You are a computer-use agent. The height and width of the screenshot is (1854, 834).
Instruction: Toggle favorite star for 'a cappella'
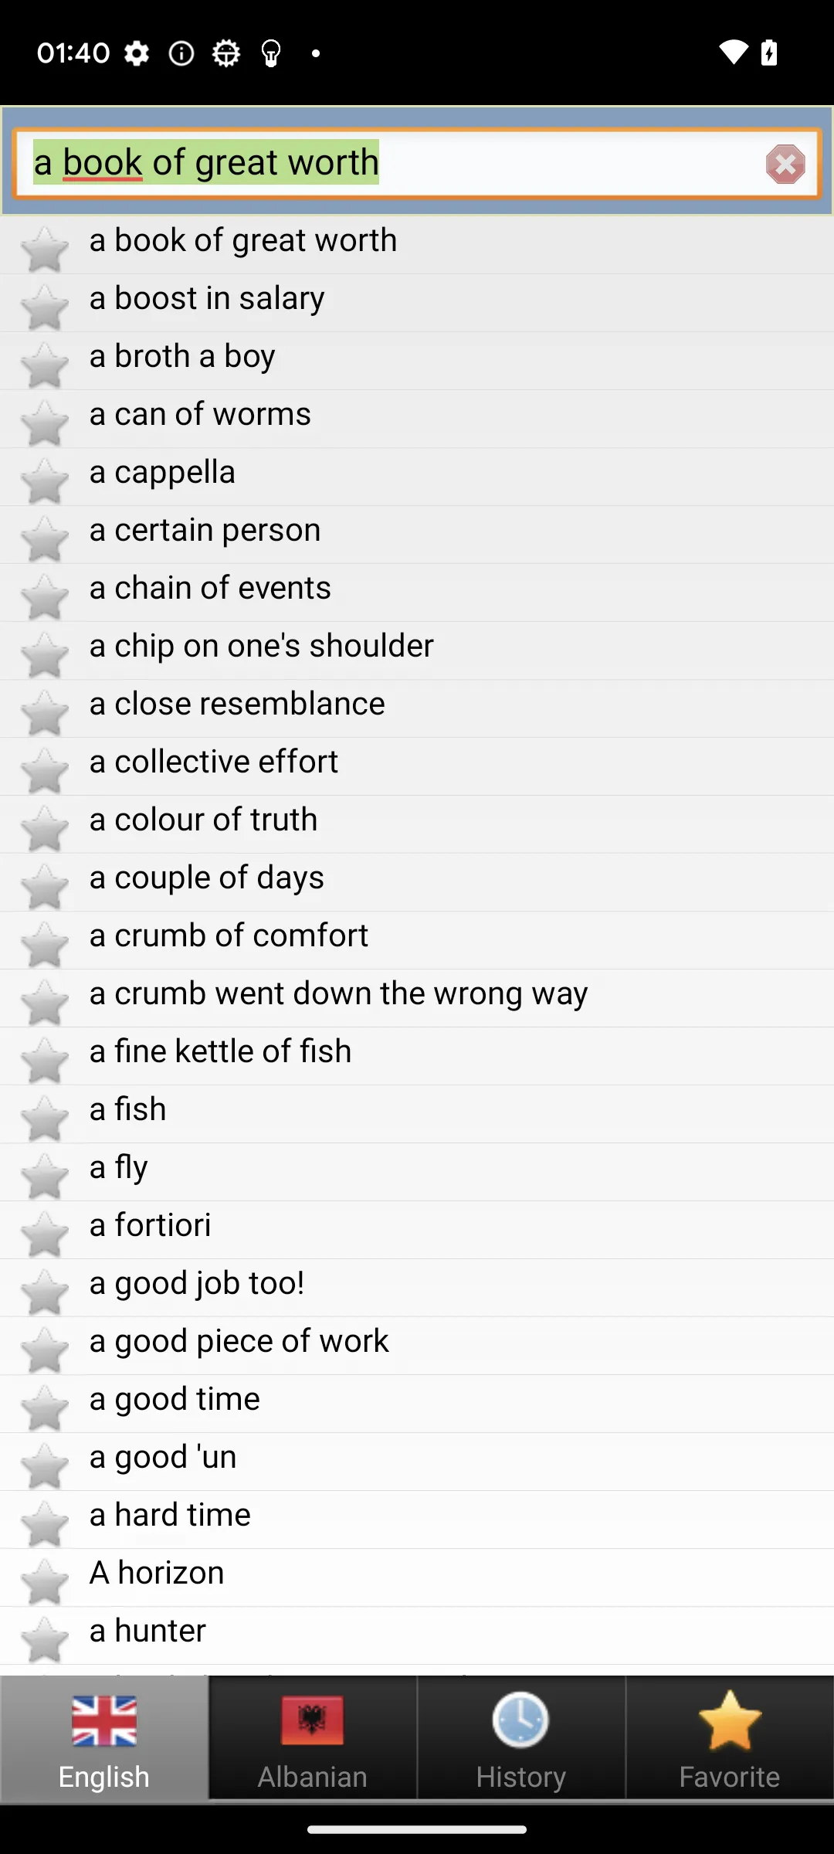click(45, 481)
